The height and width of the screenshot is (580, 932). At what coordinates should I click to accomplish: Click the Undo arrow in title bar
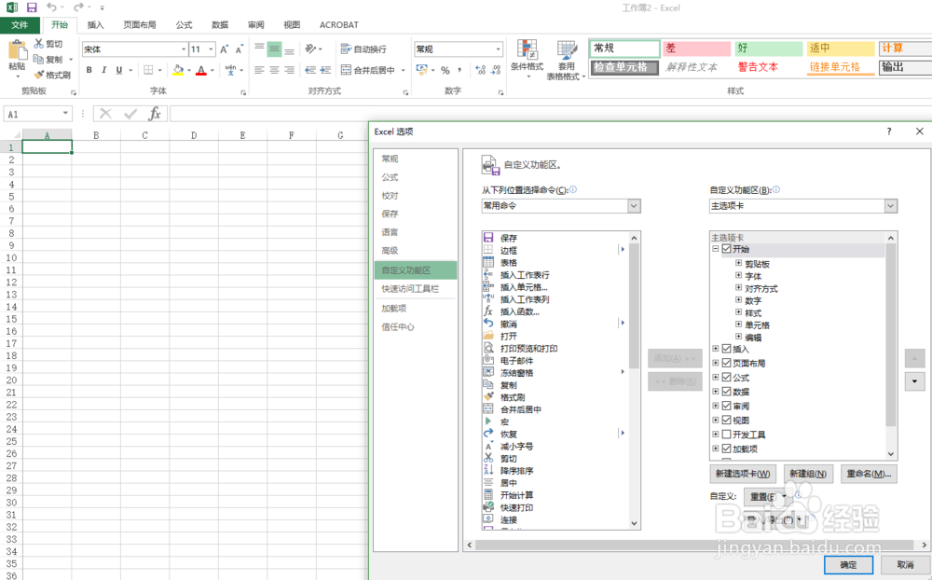click(x=51, y=7)
